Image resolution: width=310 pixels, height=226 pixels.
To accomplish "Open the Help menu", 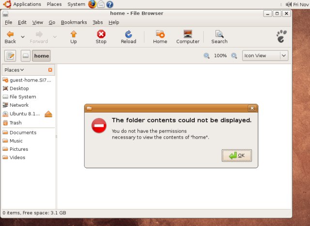I will tap(114, 22).
